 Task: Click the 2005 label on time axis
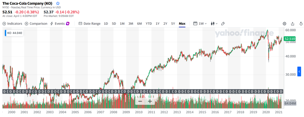click(x=75, y=112)
